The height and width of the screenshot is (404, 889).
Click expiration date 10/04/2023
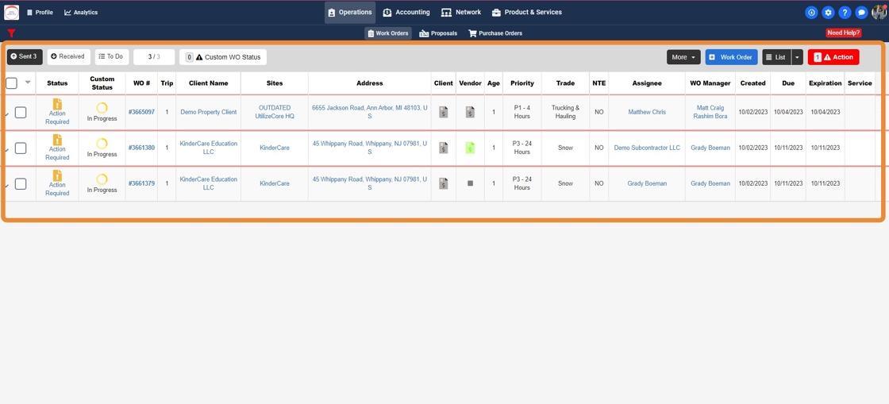[825, 112]
